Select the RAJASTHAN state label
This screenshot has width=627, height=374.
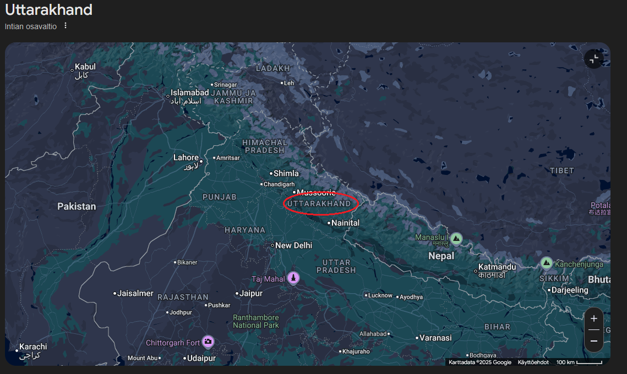pos(183,298)
